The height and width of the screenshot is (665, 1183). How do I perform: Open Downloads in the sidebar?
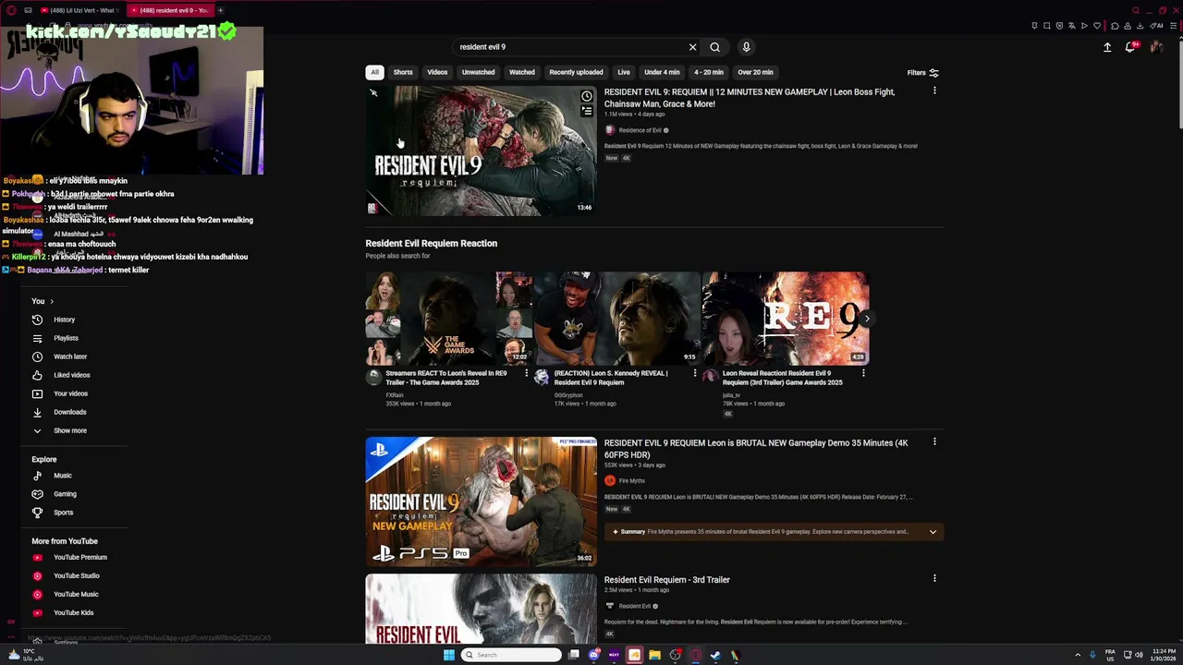69,412
